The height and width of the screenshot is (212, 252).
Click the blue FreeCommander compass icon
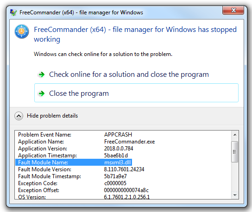coord(22,31)
